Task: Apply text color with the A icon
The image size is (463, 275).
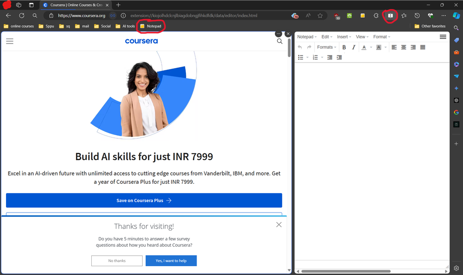Action: pyautogui.click(x=364, y=47)
